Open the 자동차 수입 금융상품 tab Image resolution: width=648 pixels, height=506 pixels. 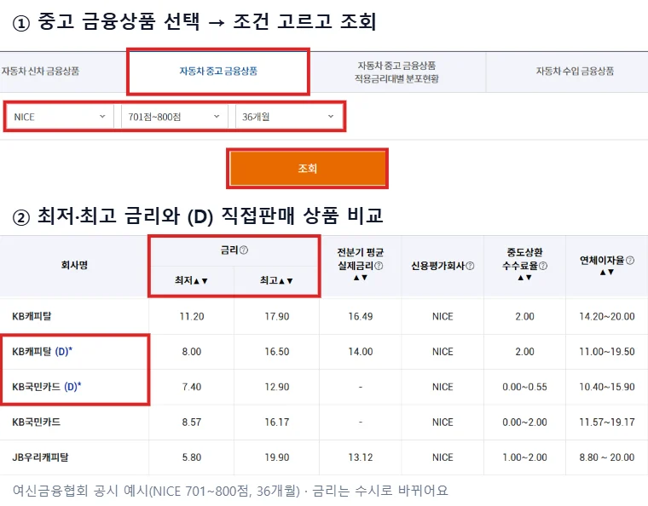(575, 72)
